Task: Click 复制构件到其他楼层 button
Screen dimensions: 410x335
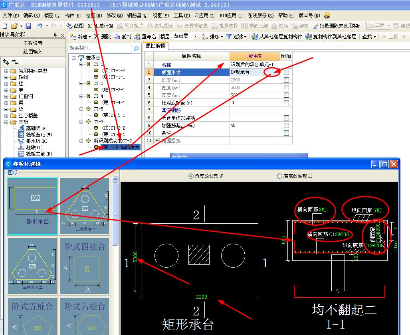Action: (x=331, y=37)
